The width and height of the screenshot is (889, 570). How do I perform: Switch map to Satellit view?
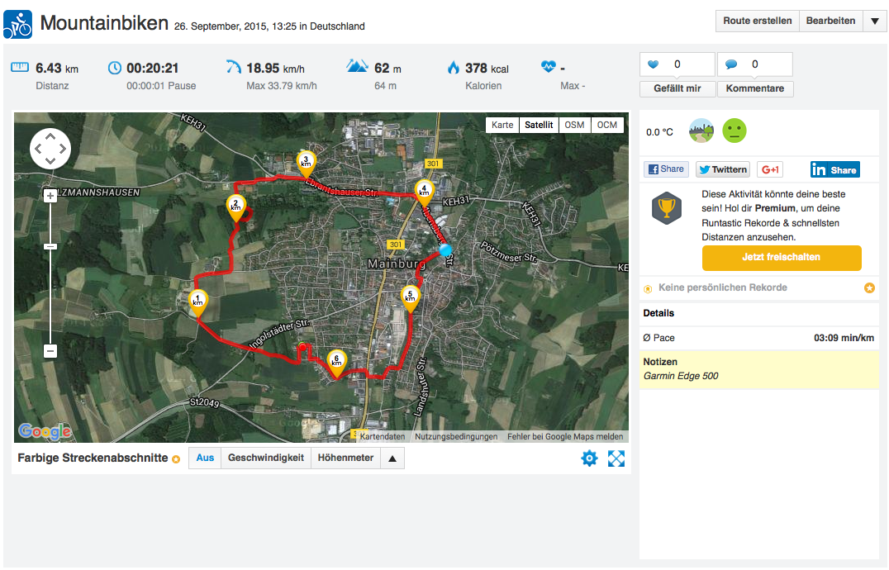click(539, 125)
